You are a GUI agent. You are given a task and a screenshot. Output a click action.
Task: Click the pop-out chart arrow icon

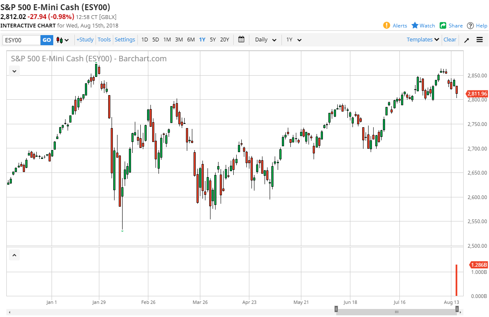coord(467,40)
